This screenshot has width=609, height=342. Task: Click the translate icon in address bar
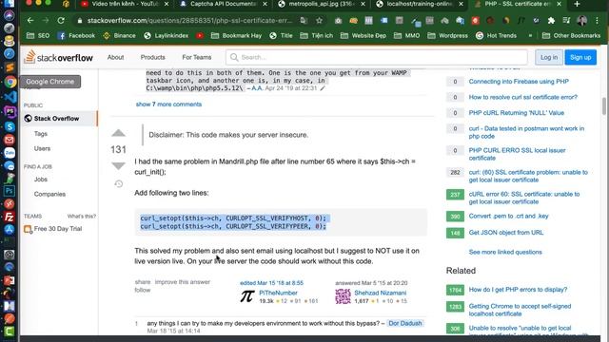click(304, 21)
